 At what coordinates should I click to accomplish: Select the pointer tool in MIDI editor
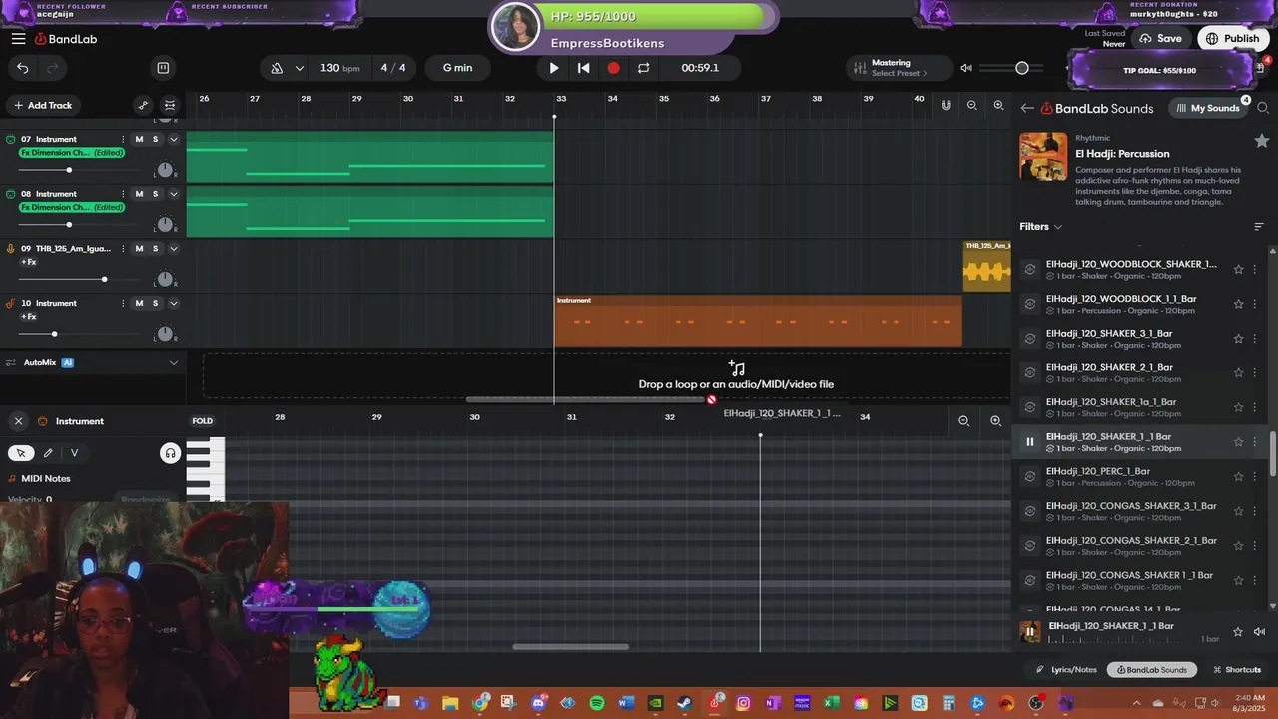point(21,453)
